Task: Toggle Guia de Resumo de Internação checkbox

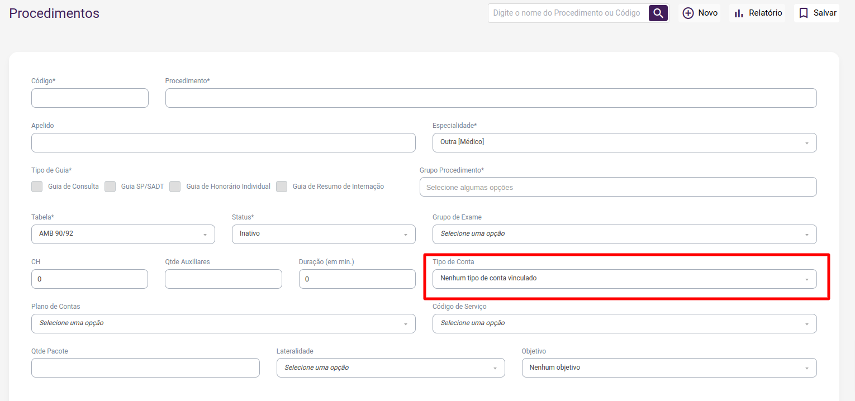Action: (282, 187)
